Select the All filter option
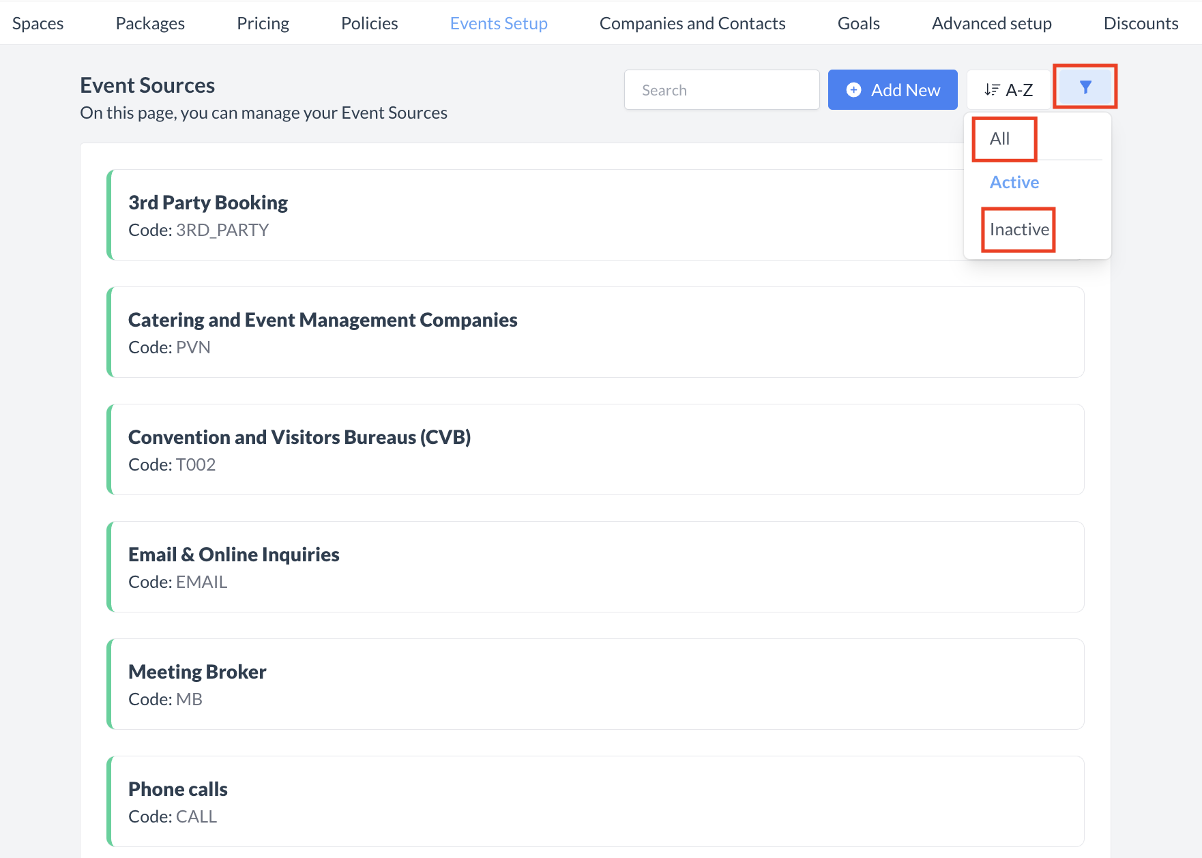The height and width of the screenshot is (858, 1202). point(1000,139)
